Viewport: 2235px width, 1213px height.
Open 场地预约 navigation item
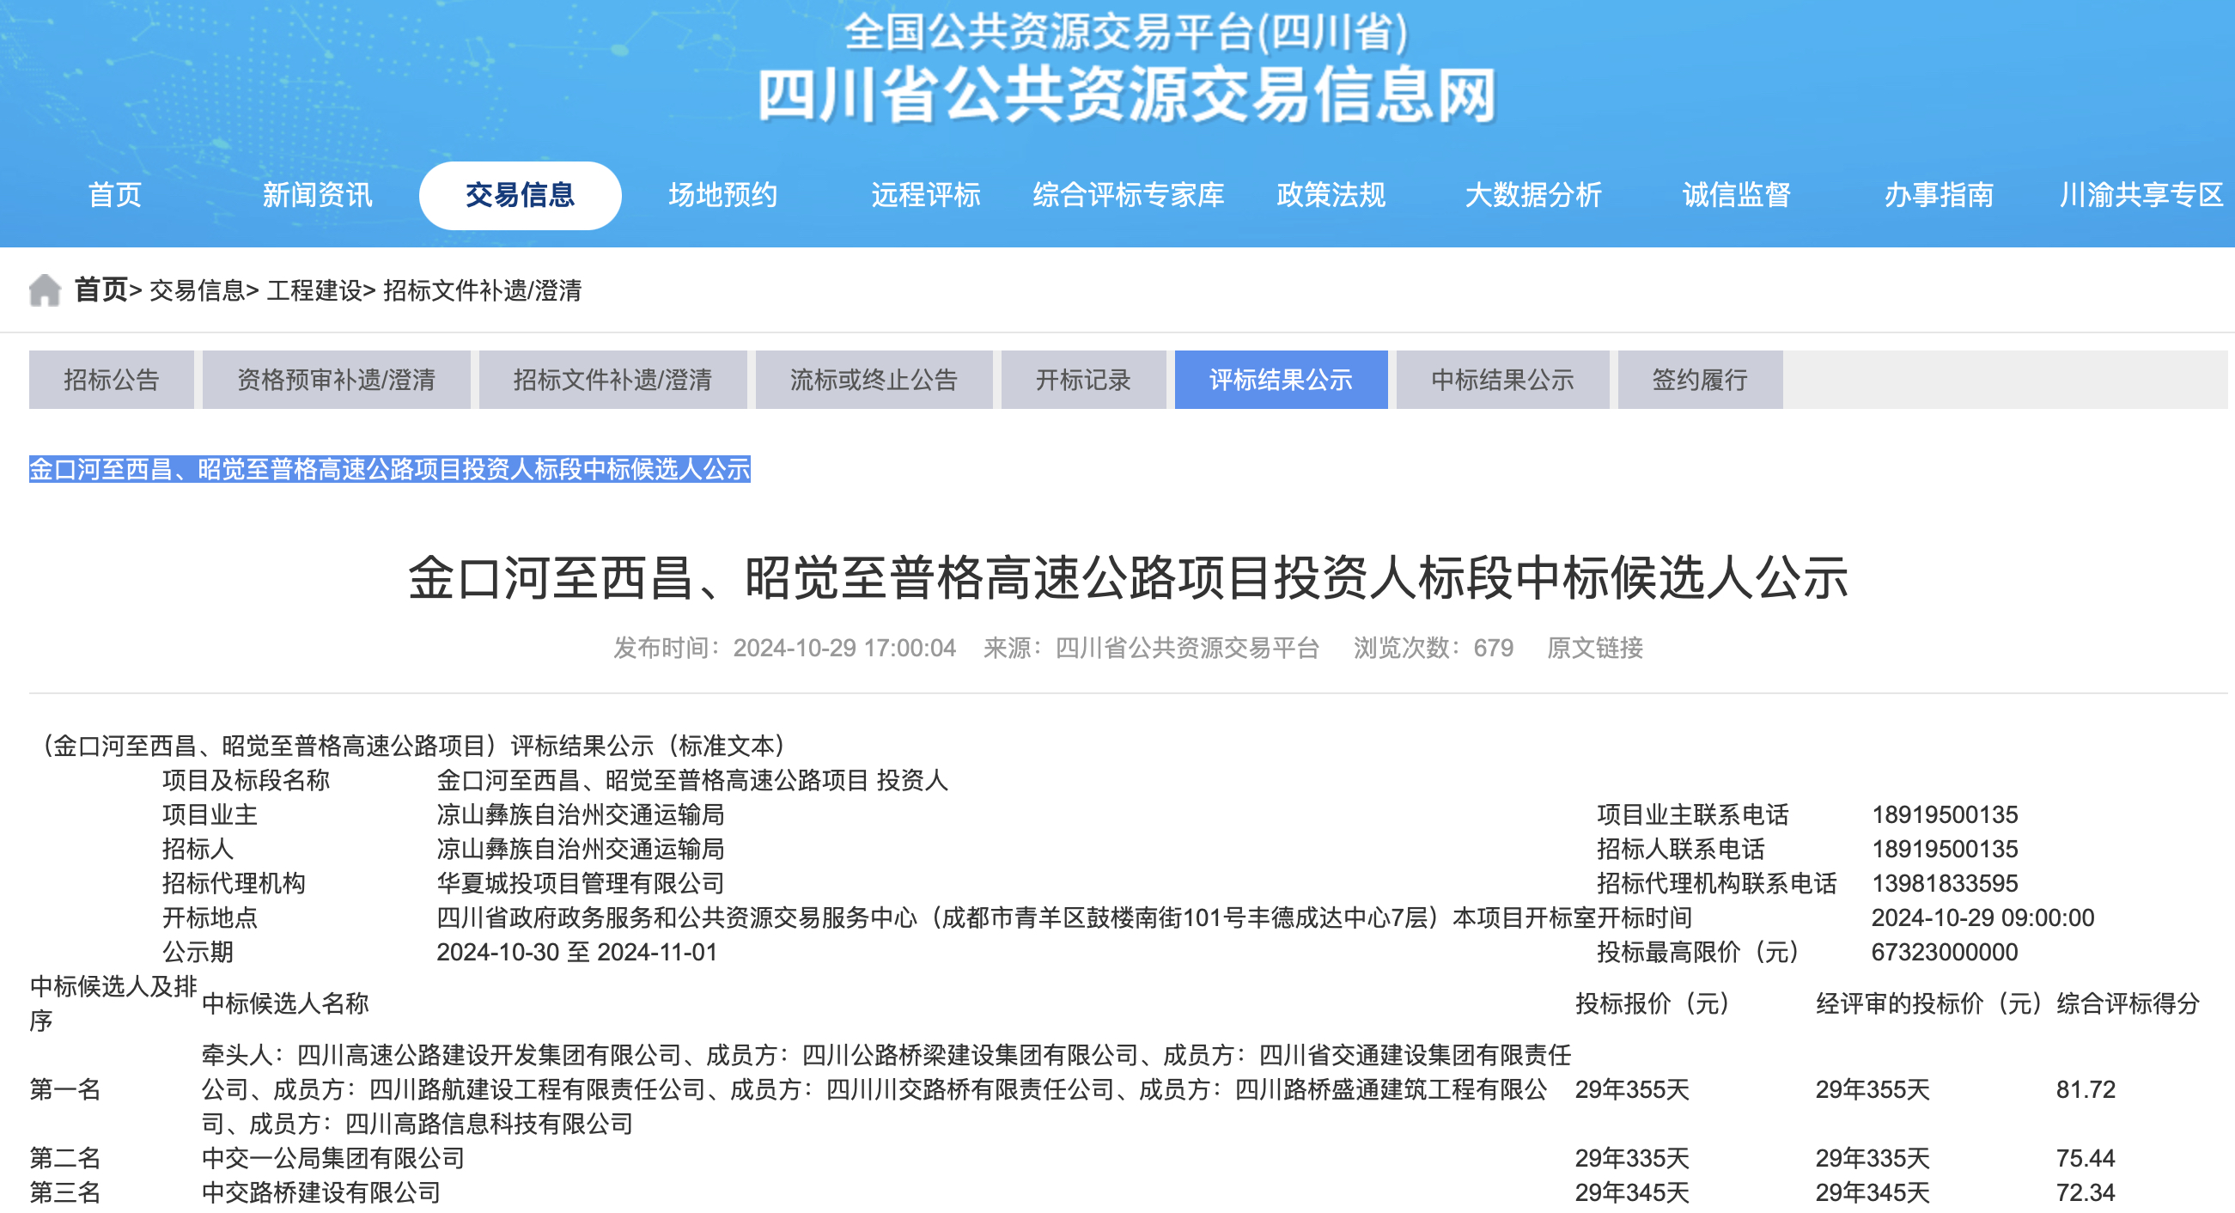pos(722,195)
